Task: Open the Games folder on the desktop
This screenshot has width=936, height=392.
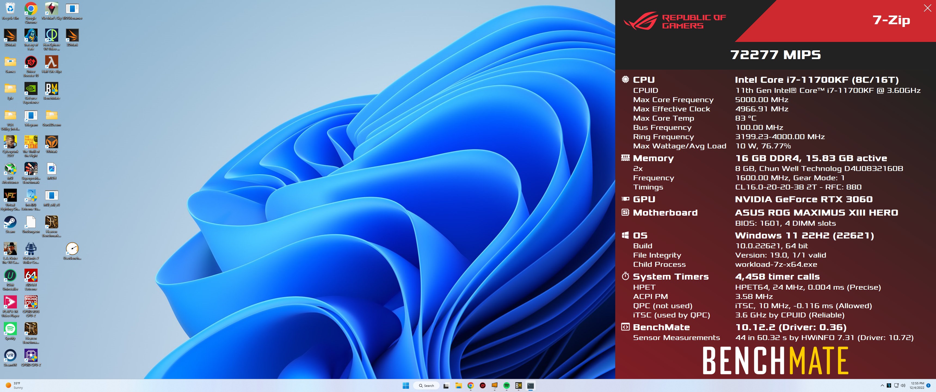Action: pos(10,64)
